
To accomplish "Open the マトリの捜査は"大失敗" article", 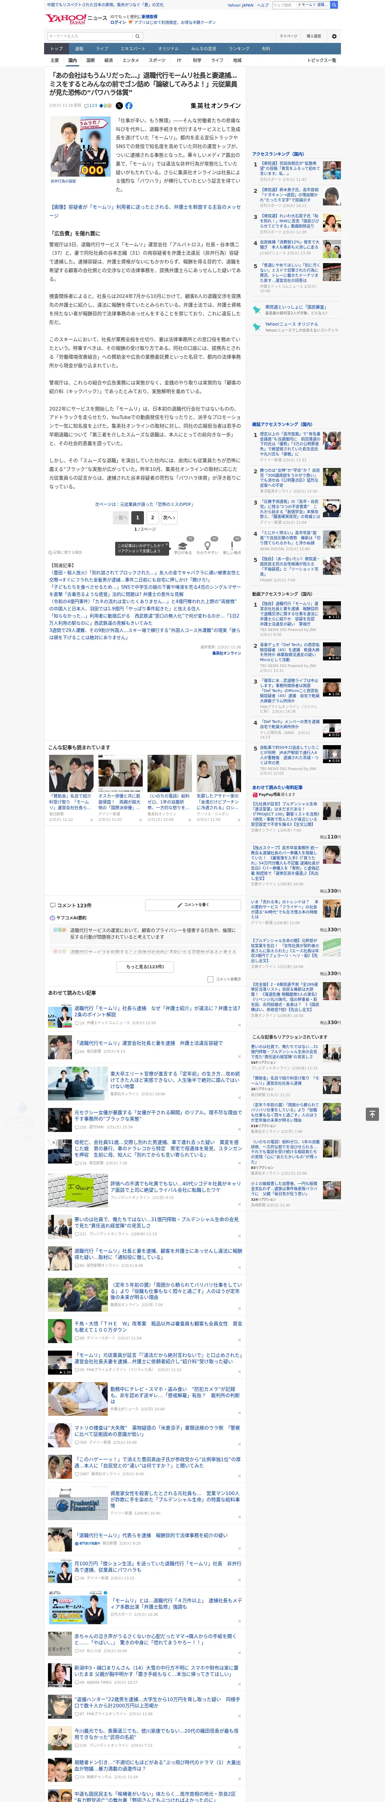I will pyautogui.click(x=157, y=1430).
